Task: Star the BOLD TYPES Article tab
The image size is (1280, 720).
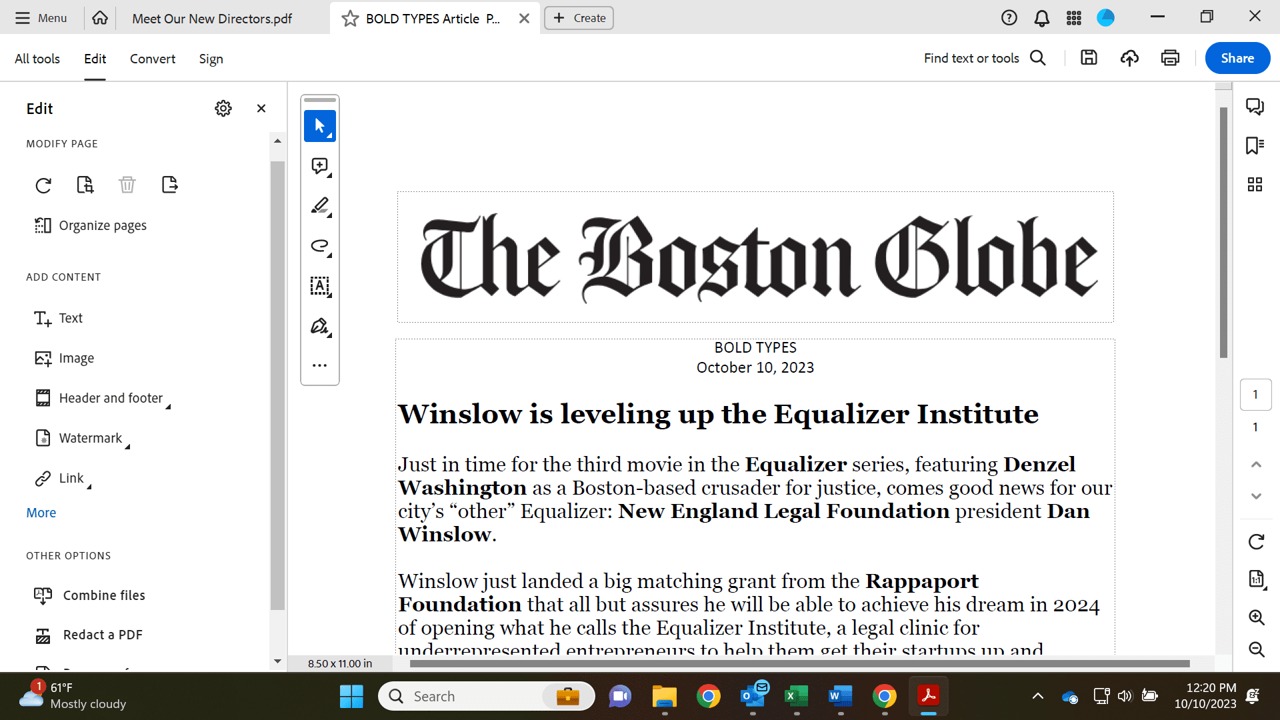Action: (x=350, y=19)
